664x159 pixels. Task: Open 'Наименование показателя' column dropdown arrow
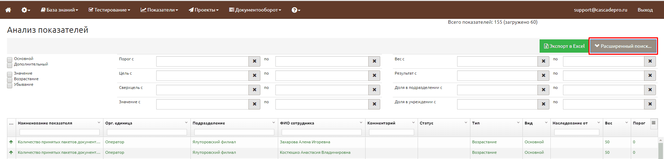[x=99, y=123]
